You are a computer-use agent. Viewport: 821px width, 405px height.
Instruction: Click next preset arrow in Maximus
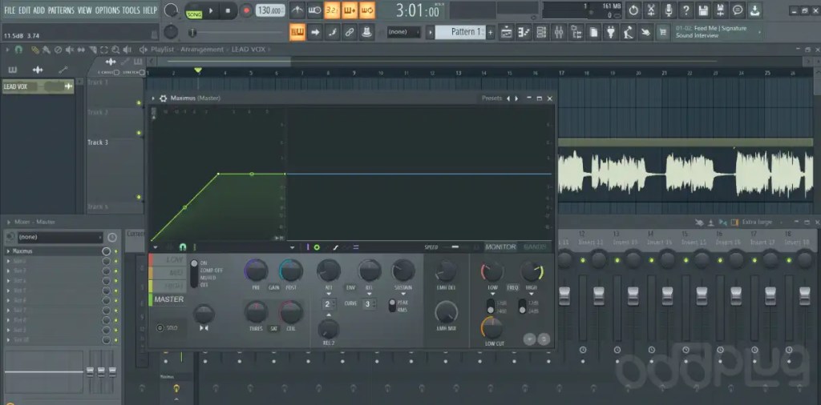(x=517, y=98)
